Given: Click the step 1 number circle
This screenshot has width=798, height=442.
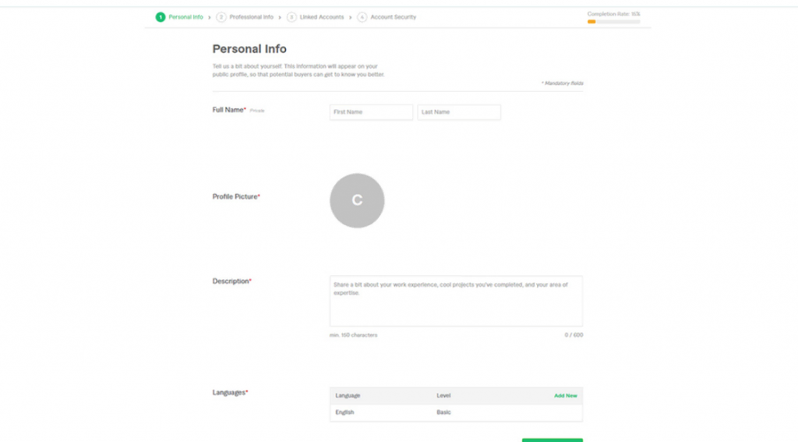Looking at the screenshot, I should (x=161, y=17).
